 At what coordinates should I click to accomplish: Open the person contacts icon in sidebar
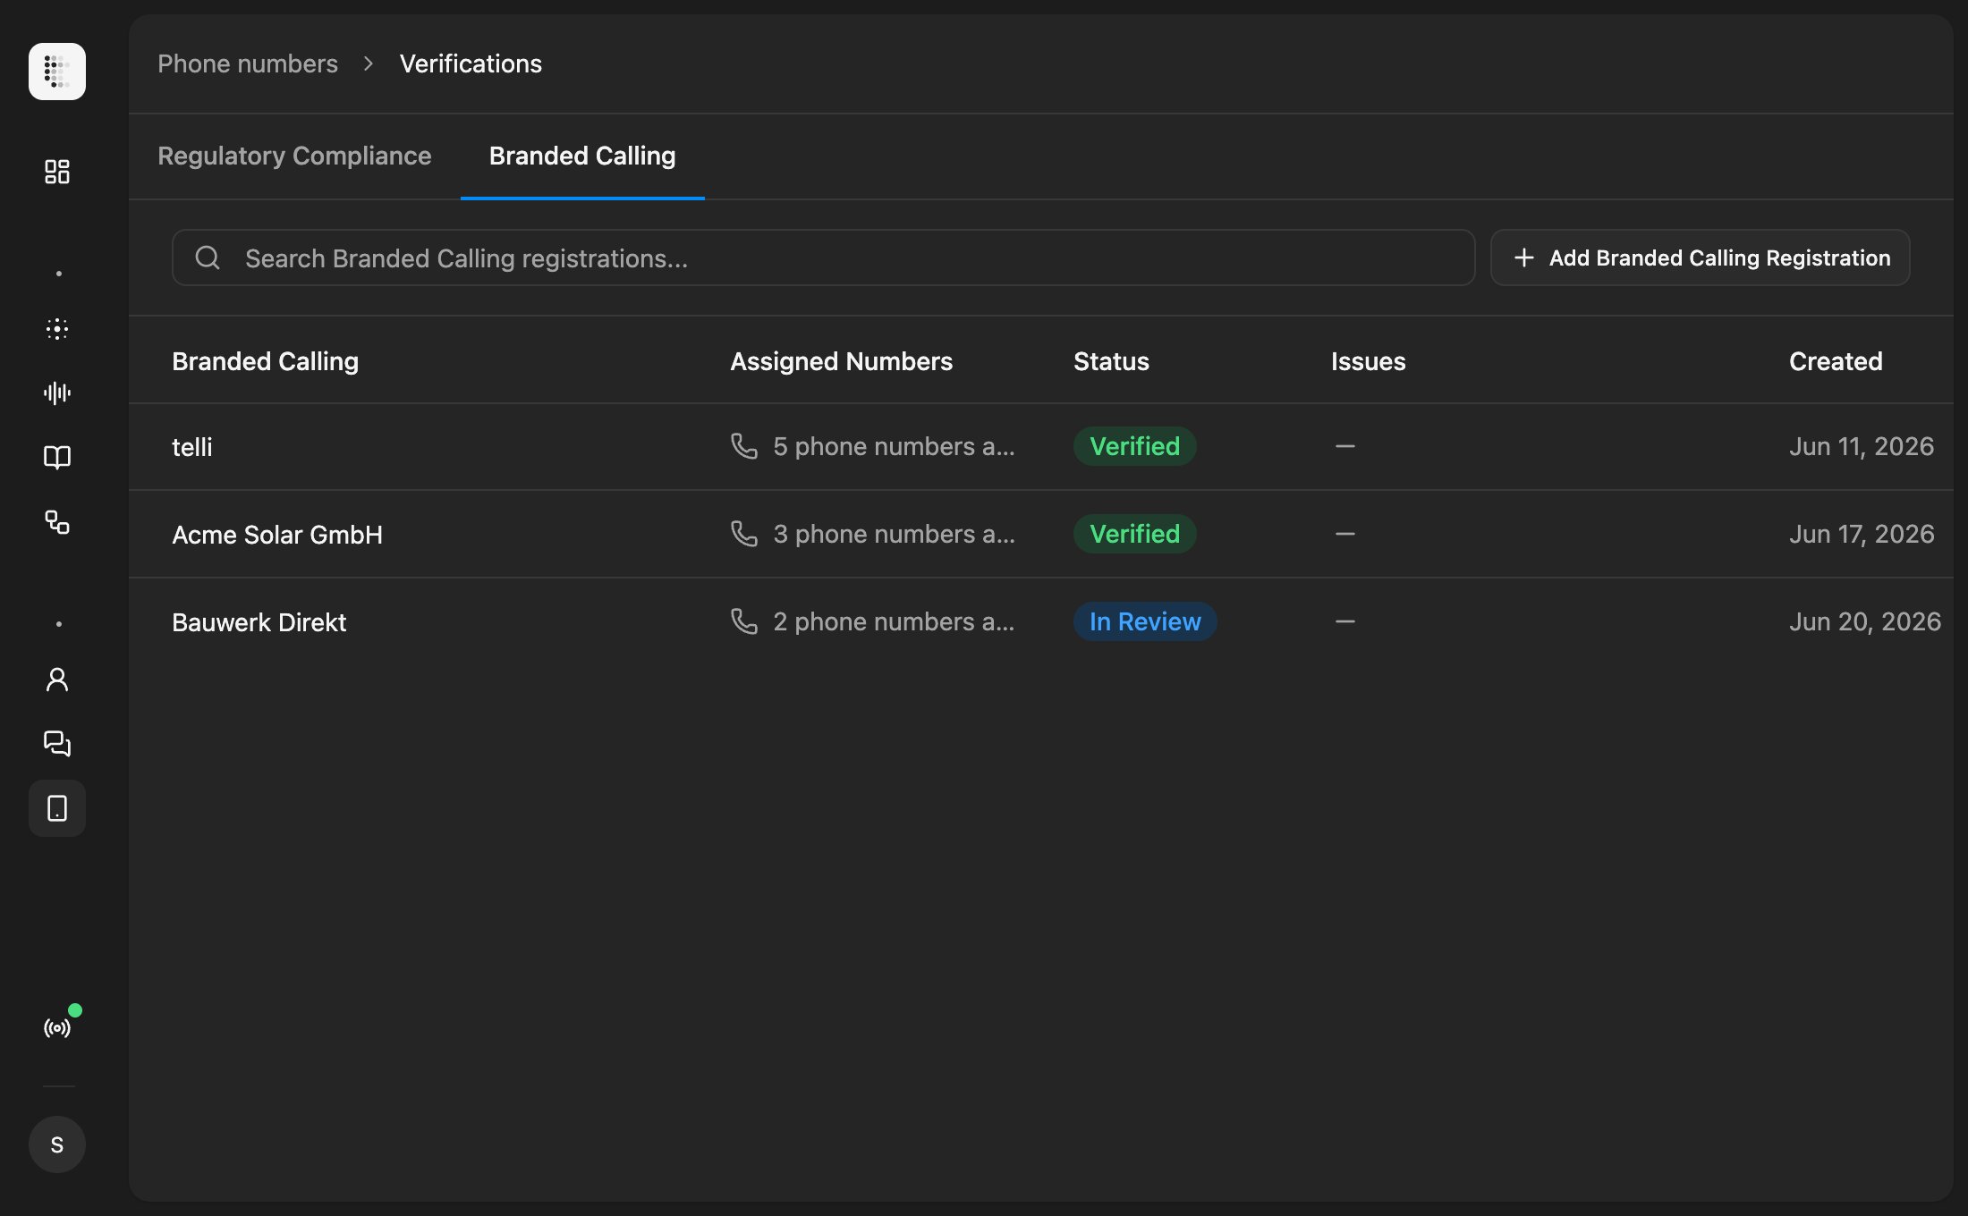click(x=57, y=680)
